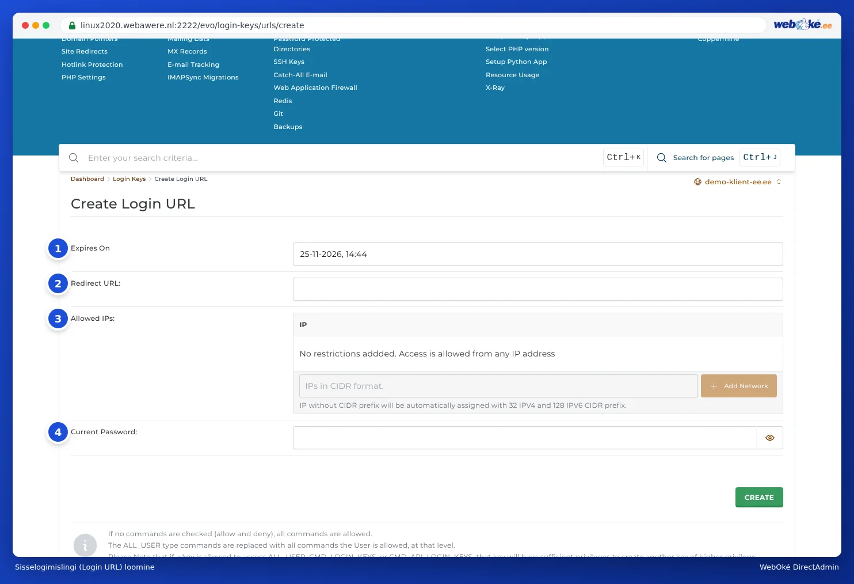Open Search for pages
The image size is (854, 584).
703,158
